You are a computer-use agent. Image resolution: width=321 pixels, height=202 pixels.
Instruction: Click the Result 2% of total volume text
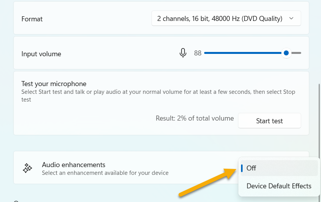tap(195, 119)
